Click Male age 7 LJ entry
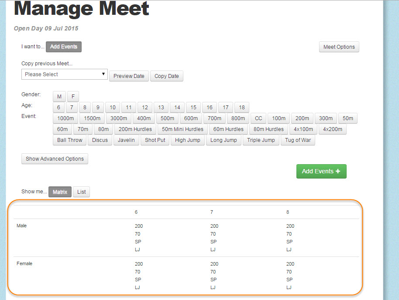The height and width of the screenshot is (300, 399). [213, 249]
